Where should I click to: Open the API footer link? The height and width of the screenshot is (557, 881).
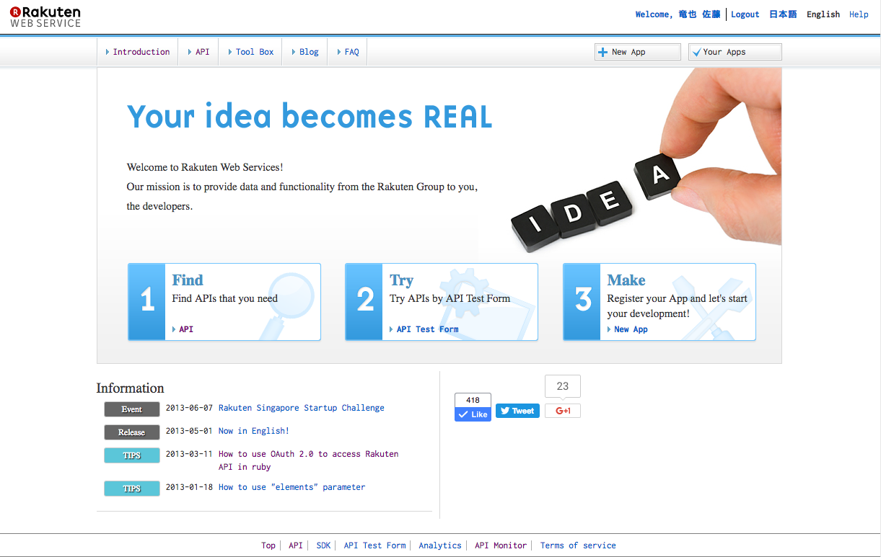click(x=296, y=545)
